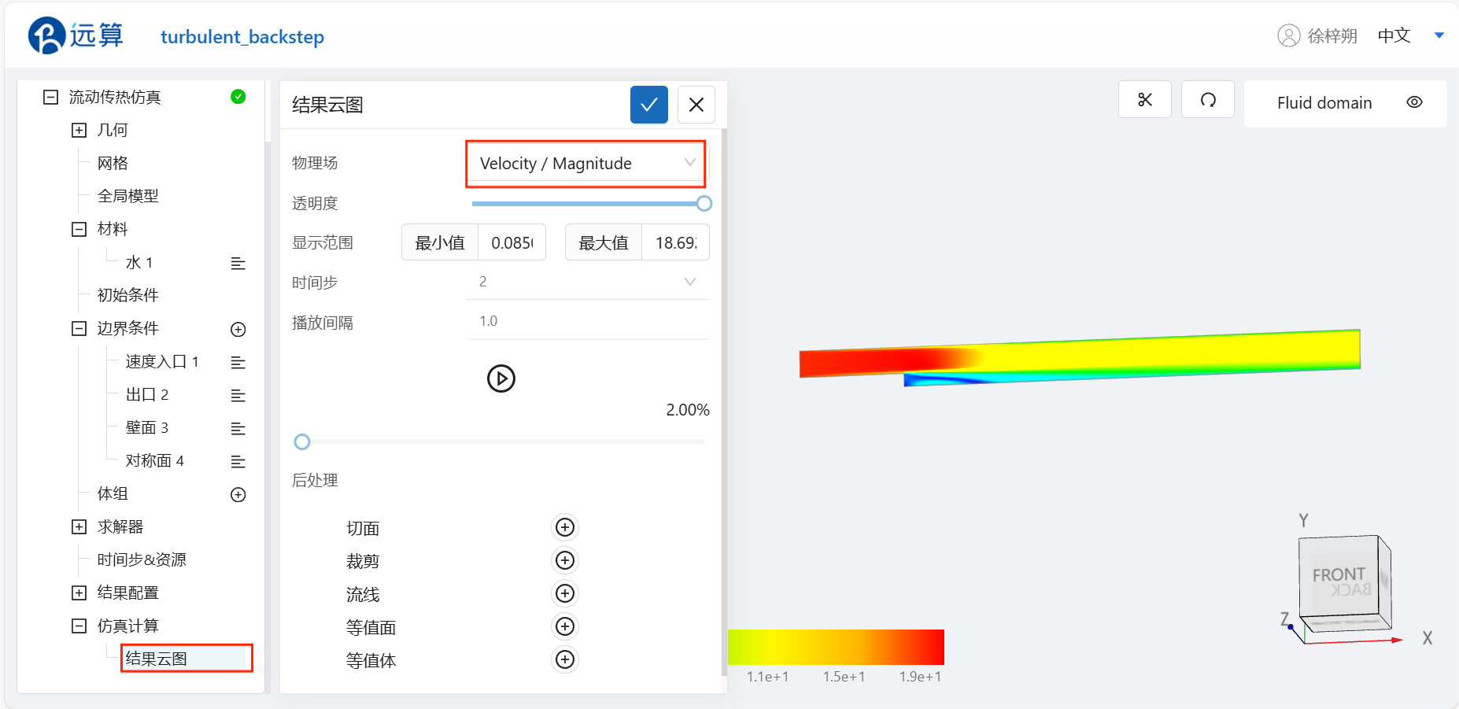Image resolution: width=1459 pixels, height=709 pixels.
Task: Confirm result contour with blue checkmark
Action: (649, 105)
